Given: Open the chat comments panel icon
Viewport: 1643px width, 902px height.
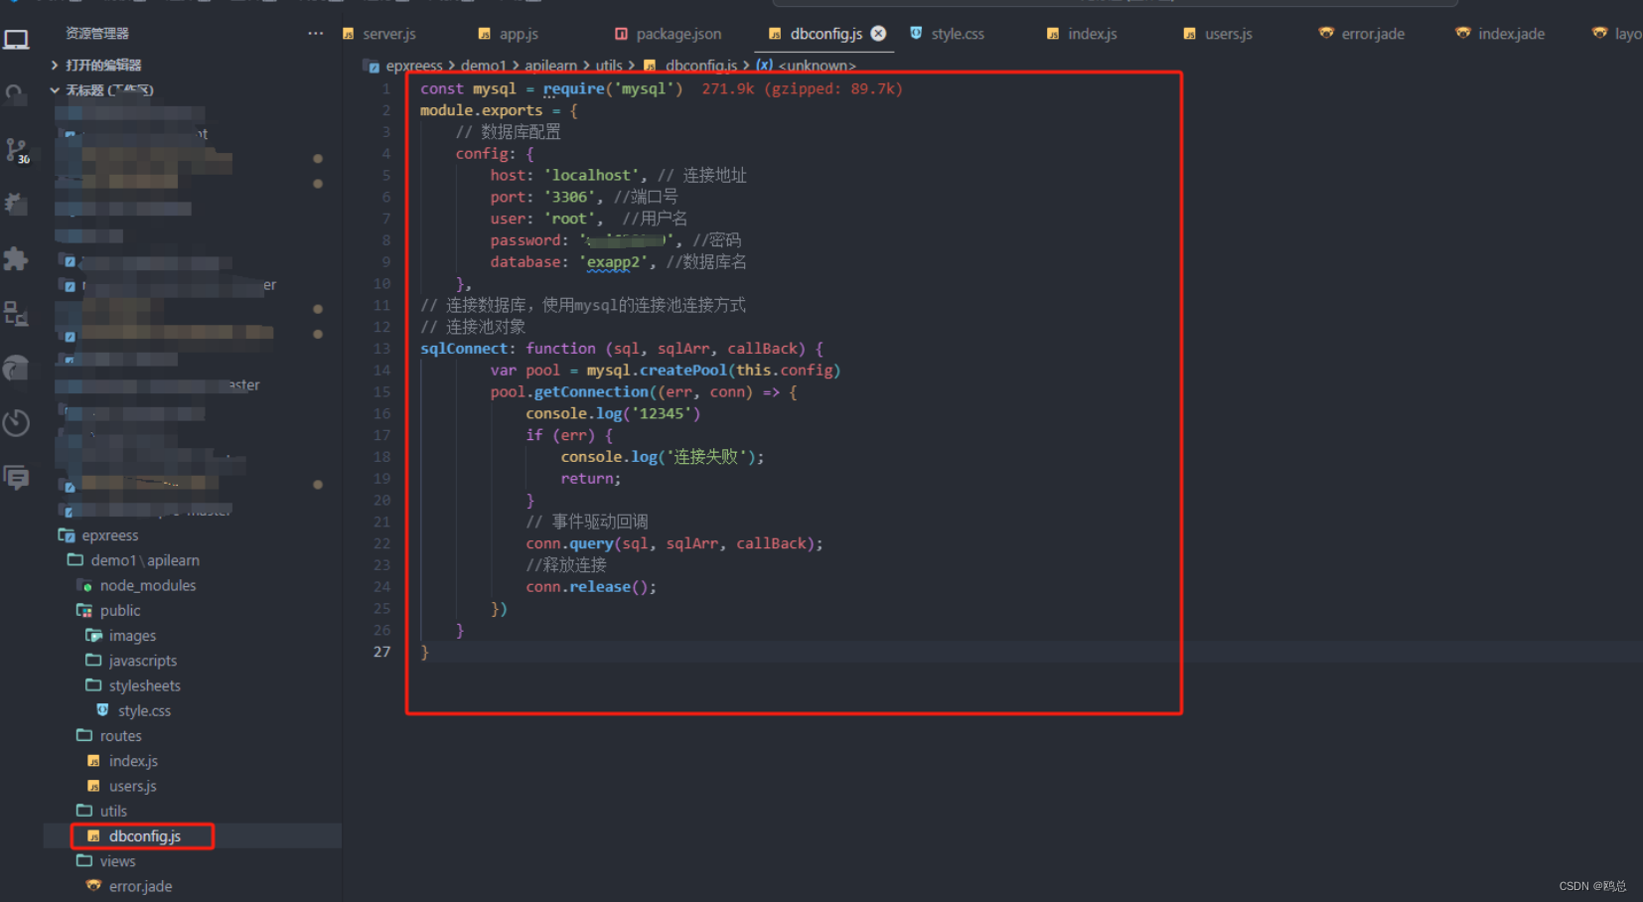Looking at the screenshot, I should (x=16, y=478).
